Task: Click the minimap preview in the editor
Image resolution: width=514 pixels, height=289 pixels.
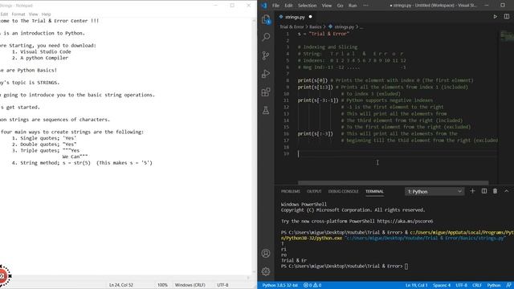Action: 507,35
